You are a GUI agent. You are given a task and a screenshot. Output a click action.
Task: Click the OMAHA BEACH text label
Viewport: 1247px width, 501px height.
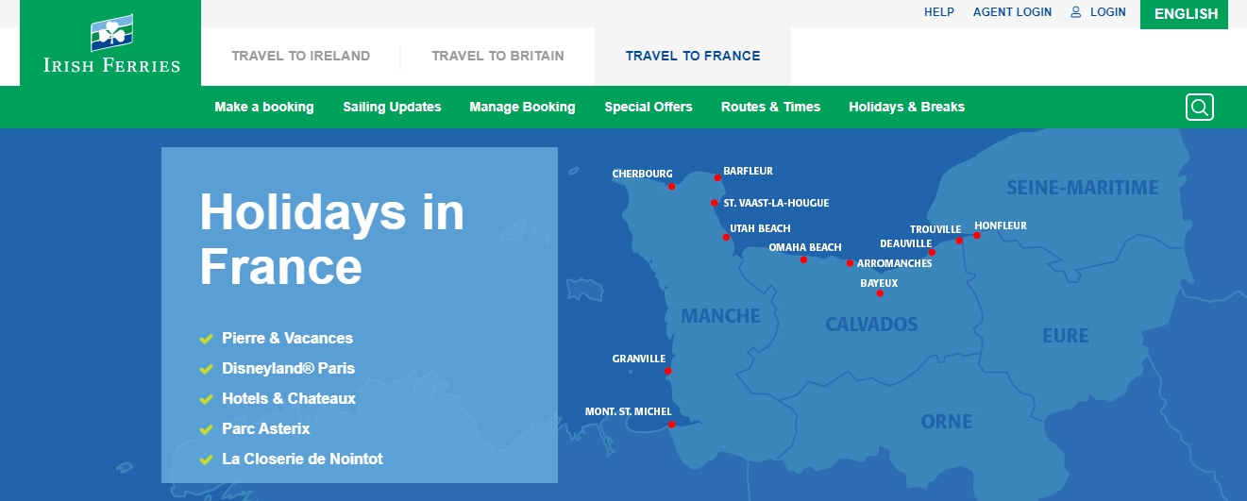tap(805, 247)
